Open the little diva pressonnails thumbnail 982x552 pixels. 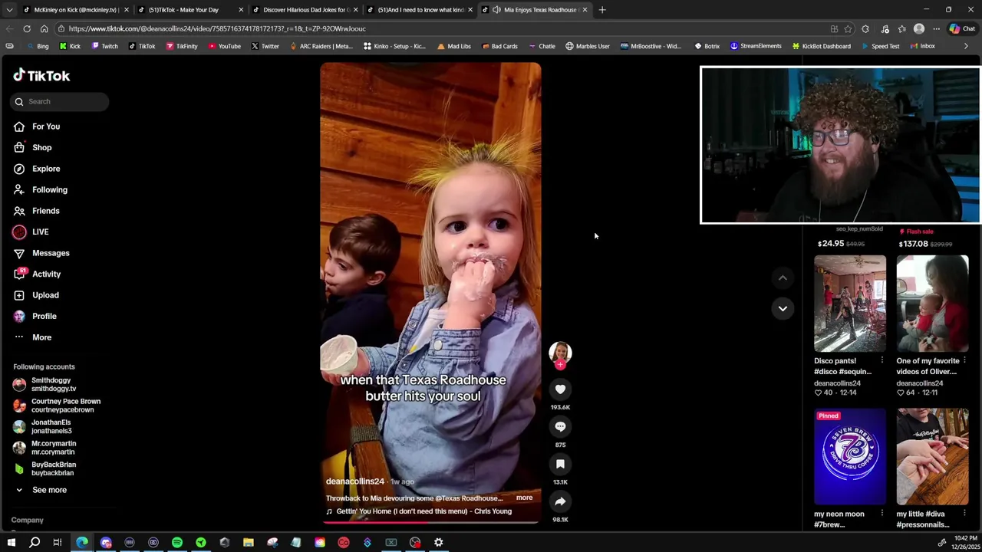coord(932,457)
